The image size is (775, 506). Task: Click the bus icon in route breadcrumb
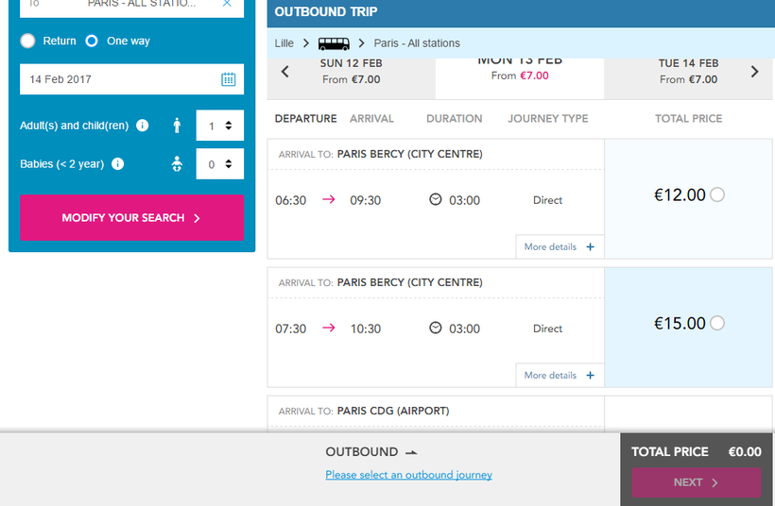point(334,43)
